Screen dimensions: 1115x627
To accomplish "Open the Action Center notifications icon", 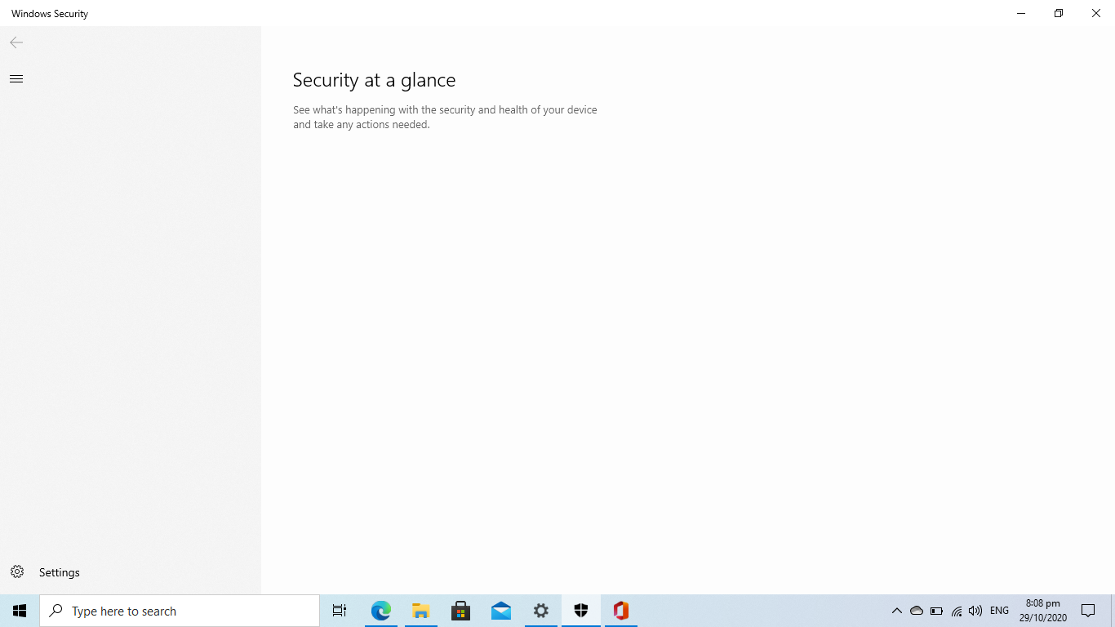I will [1088, 611].
